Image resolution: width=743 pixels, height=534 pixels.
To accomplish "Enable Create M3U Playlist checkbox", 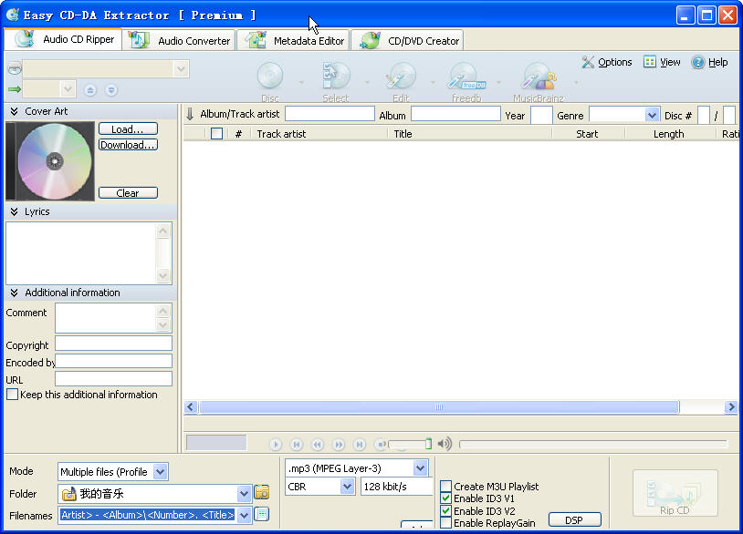I will coord(445,487).
